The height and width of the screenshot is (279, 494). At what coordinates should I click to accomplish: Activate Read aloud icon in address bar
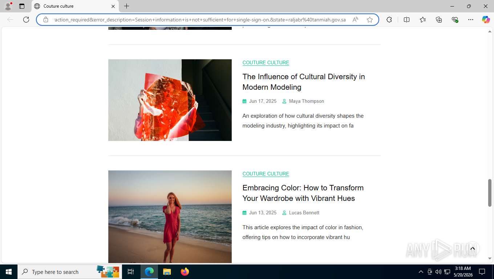[x=355, y=20]
